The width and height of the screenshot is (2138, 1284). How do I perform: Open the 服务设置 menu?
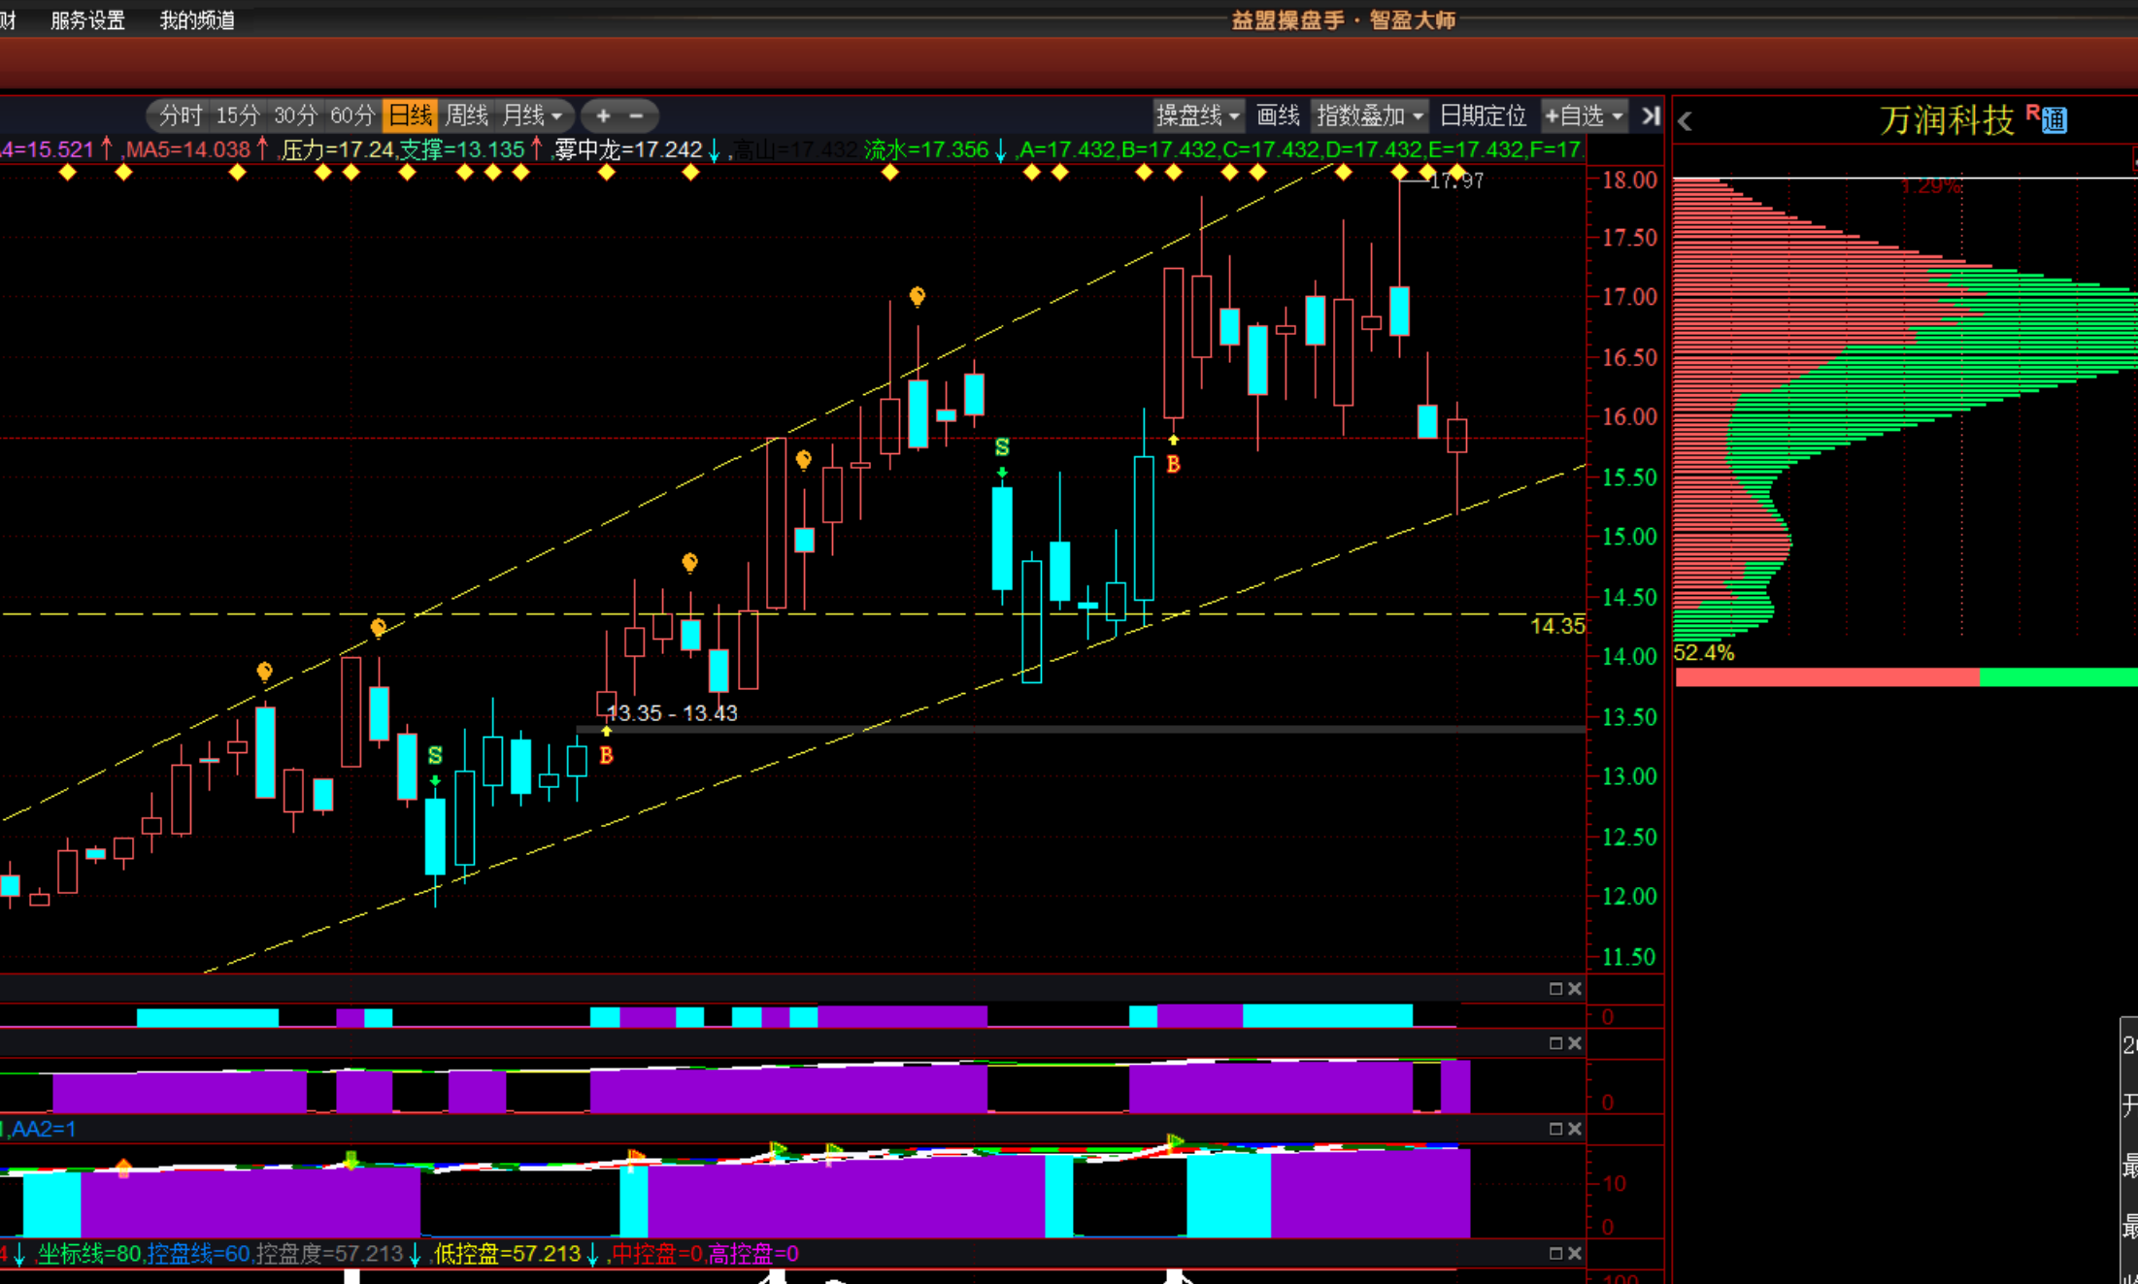[87, 20]
